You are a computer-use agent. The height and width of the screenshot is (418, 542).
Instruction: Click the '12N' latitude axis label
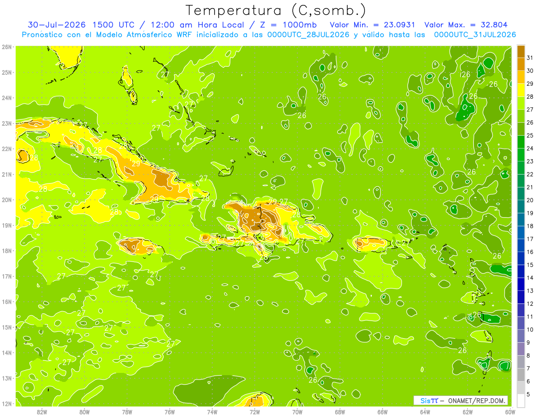click(x=7, y=404)
